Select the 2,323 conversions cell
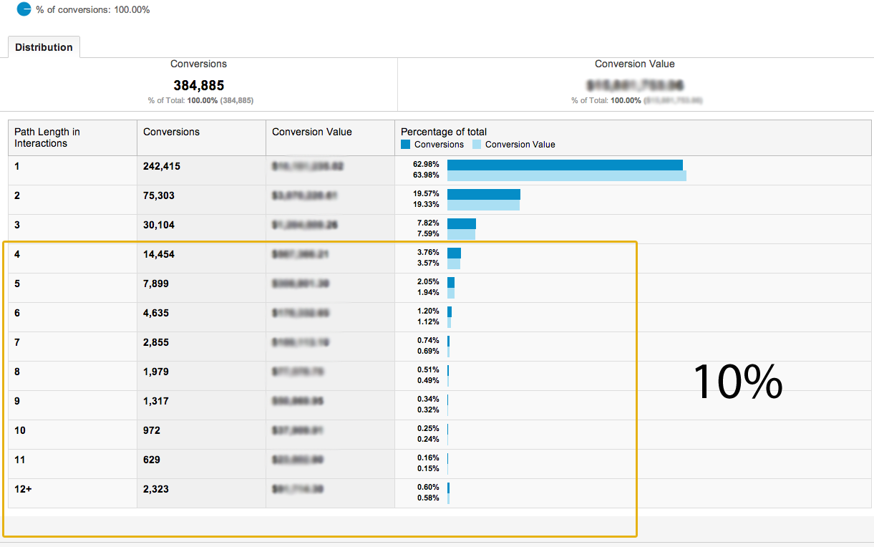This screenshot has width=874, height=547. (x=156, y=489)
